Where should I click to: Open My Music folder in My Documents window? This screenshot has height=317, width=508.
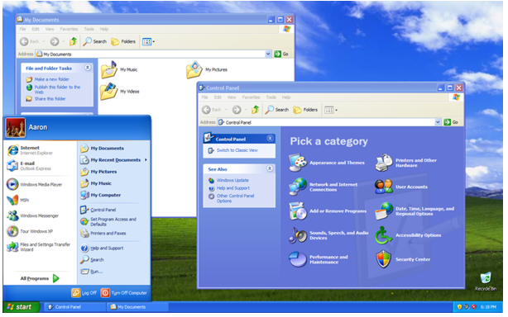pos(119,69)
